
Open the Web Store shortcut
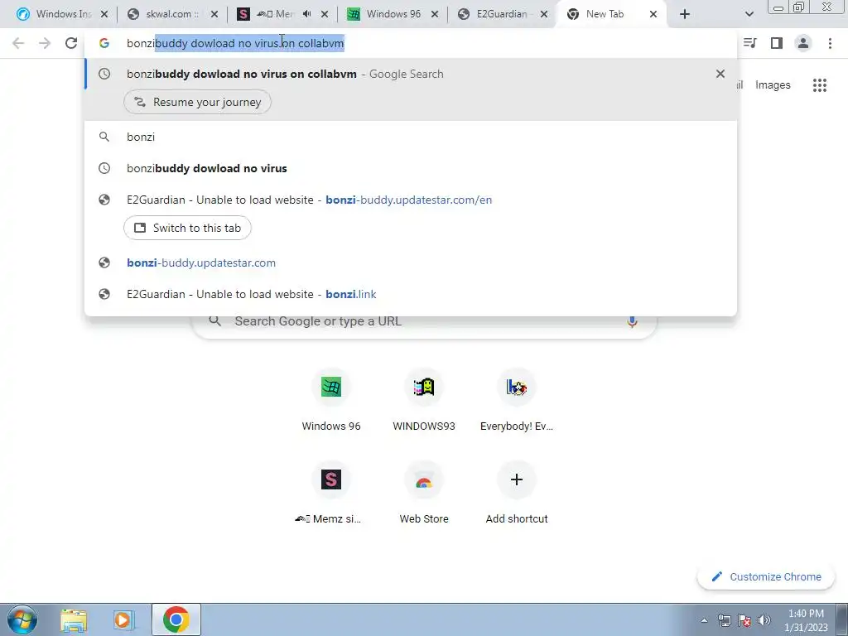coord(423,494)
